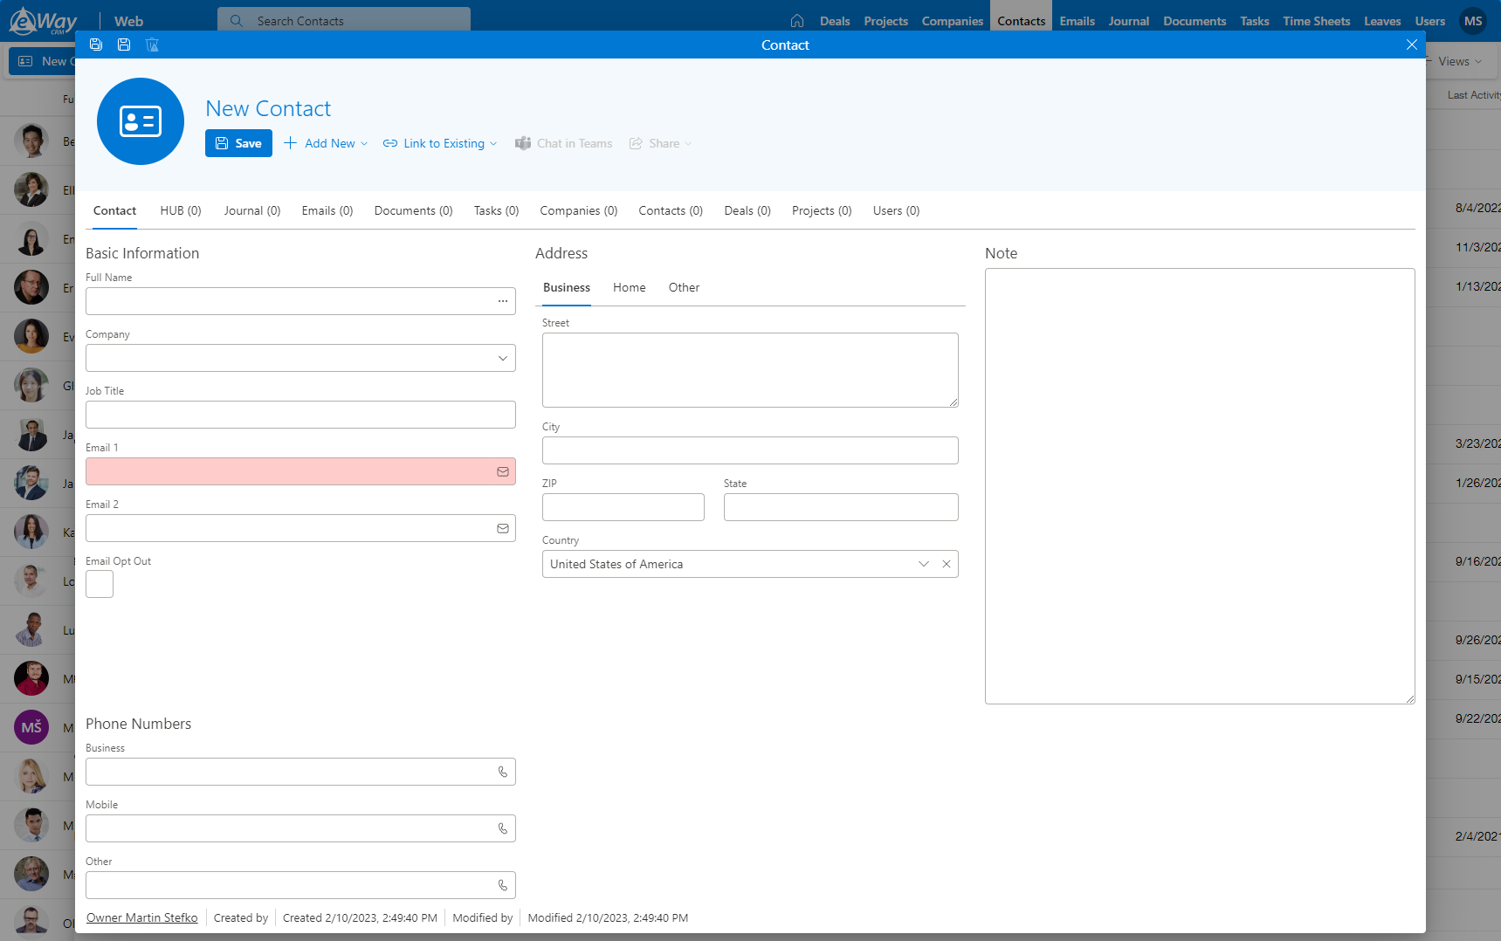Open the Country dropdown arrow
This screenshot has height=941, width=1501.
tap(924, 564)
